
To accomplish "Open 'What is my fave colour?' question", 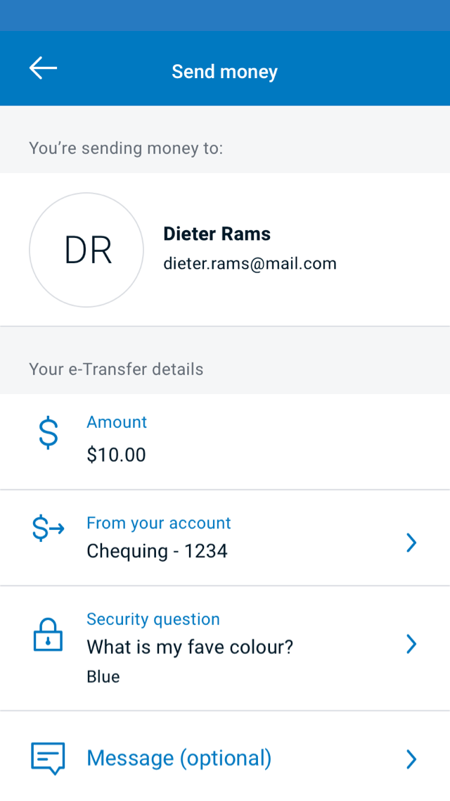I will (x=189, y=647).
